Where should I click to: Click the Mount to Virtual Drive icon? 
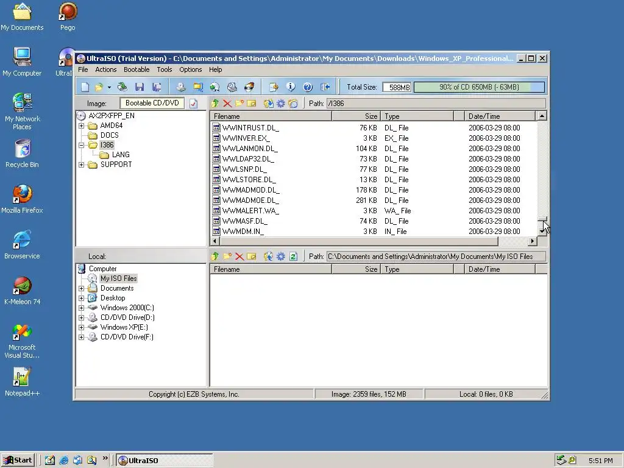(232, 87)
